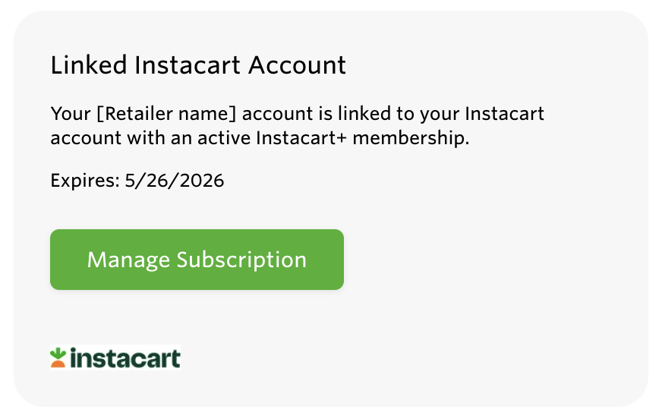Click the Instacart wordmark text
The height and width of the screenshot is (419, 662).
point(125,358)
